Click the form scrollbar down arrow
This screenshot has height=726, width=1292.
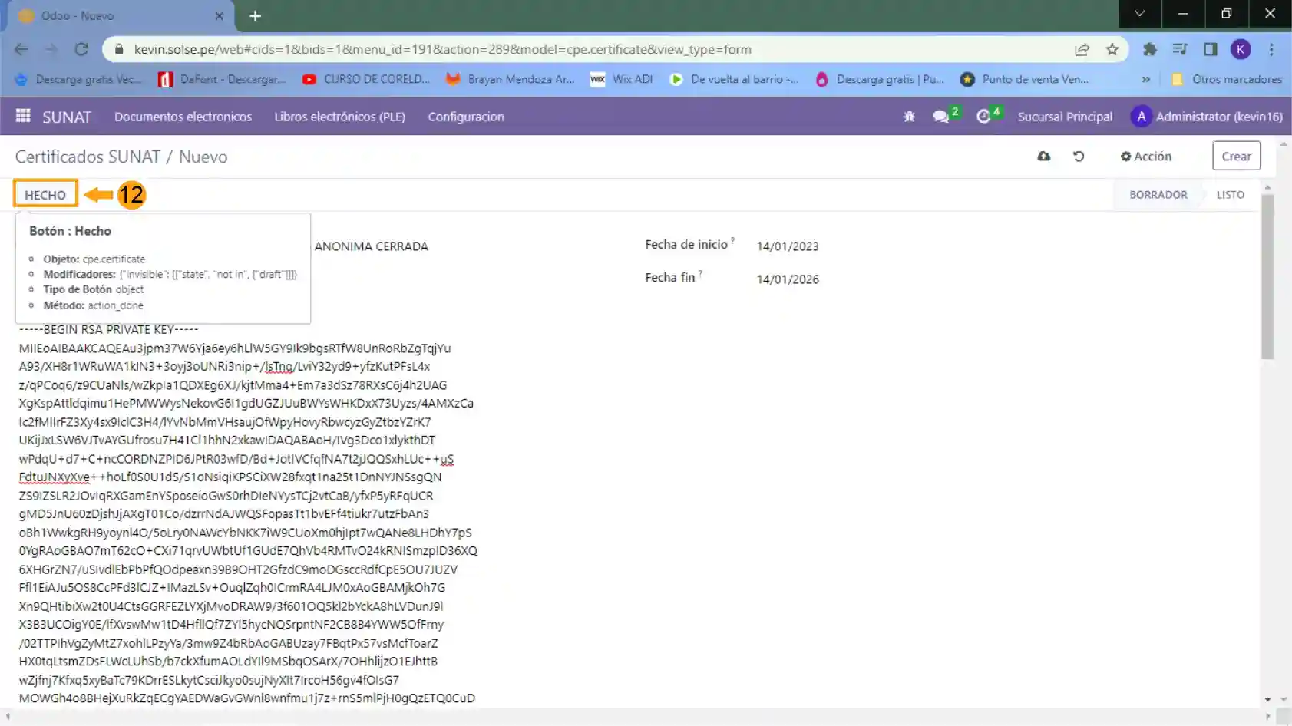coord(1267,699)
